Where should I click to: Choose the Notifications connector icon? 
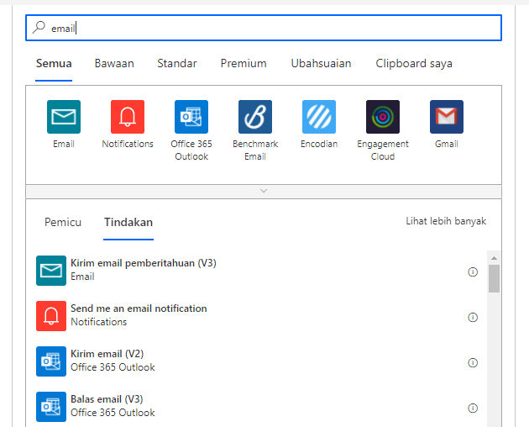pos(128,117)
